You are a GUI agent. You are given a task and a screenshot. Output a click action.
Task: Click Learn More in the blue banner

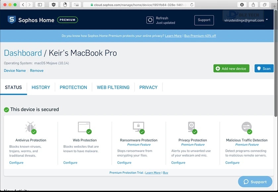coord(173,36)
